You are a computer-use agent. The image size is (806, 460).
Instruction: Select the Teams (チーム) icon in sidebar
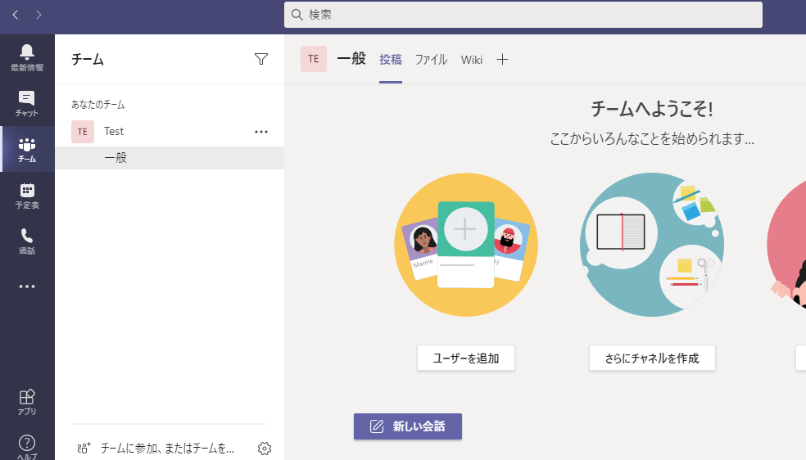[x=27, y=149]
